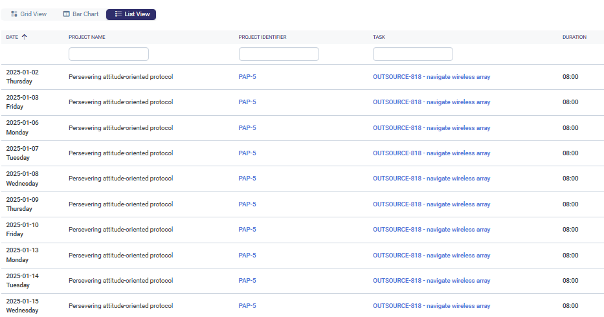604x317 pixels.
Task: Click the Task column header
Action: pyautogui.click(x=379, y=37)
